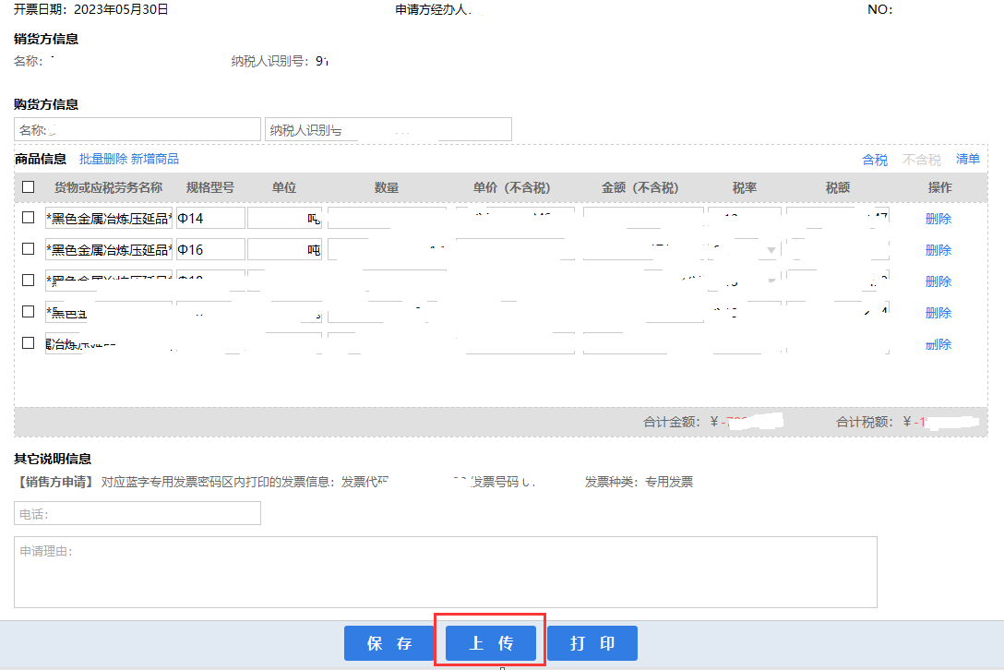Image resolution: width=1004 pixels, height=670 pixels.
Task: Switch to 含税 tax-included mode
Action: pos(874,160)
